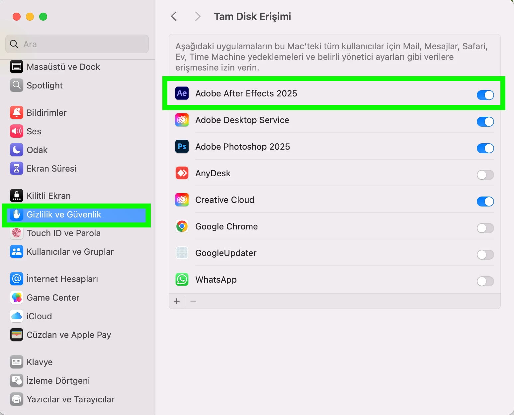Select the Creative Cloud name text
The width and height of the screenshot is (514, 415).
pos(225,200)
